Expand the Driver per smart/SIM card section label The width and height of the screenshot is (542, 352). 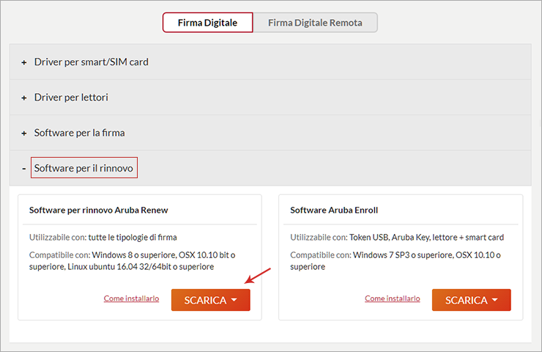click(91, 62)
